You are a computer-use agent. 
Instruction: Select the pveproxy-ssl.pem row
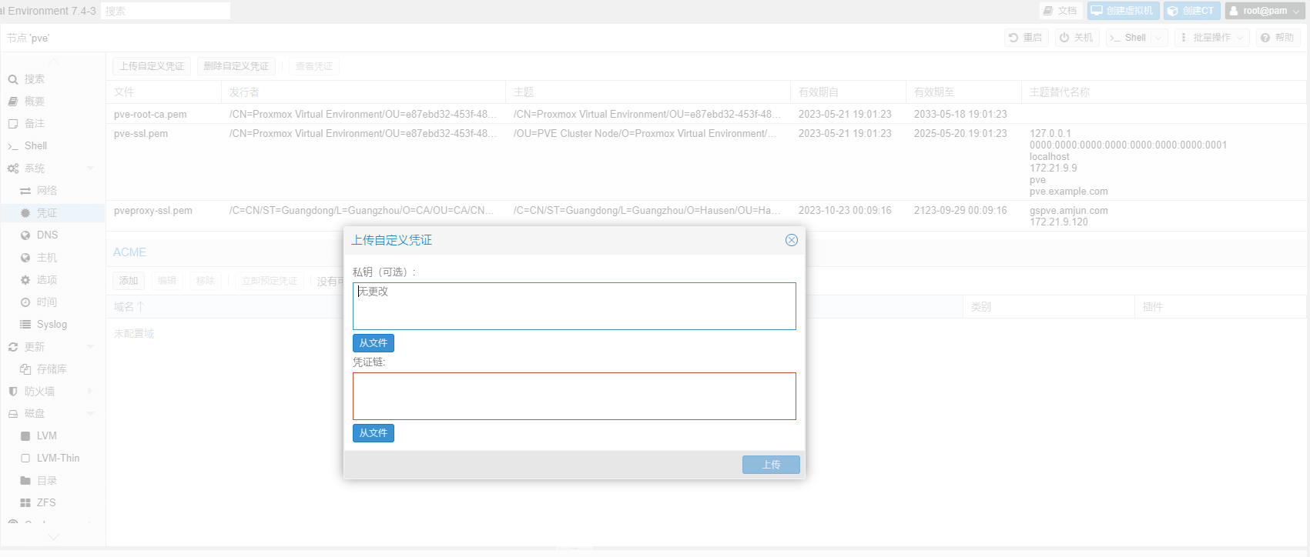pos(706,215)
